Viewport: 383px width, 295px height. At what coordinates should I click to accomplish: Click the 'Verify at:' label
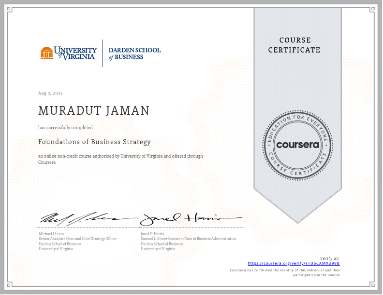tap(330, 258)
